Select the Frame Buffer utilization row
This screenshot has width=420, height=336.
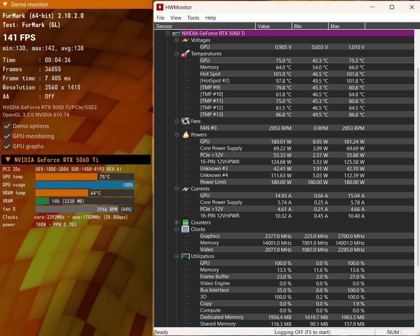coord(307,277)
